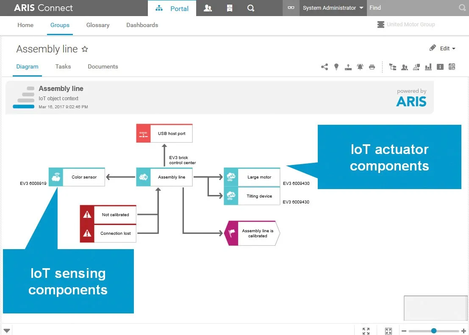Click the Mar 16, 2017 timestamp
The image size is (469, 335).
63,107
